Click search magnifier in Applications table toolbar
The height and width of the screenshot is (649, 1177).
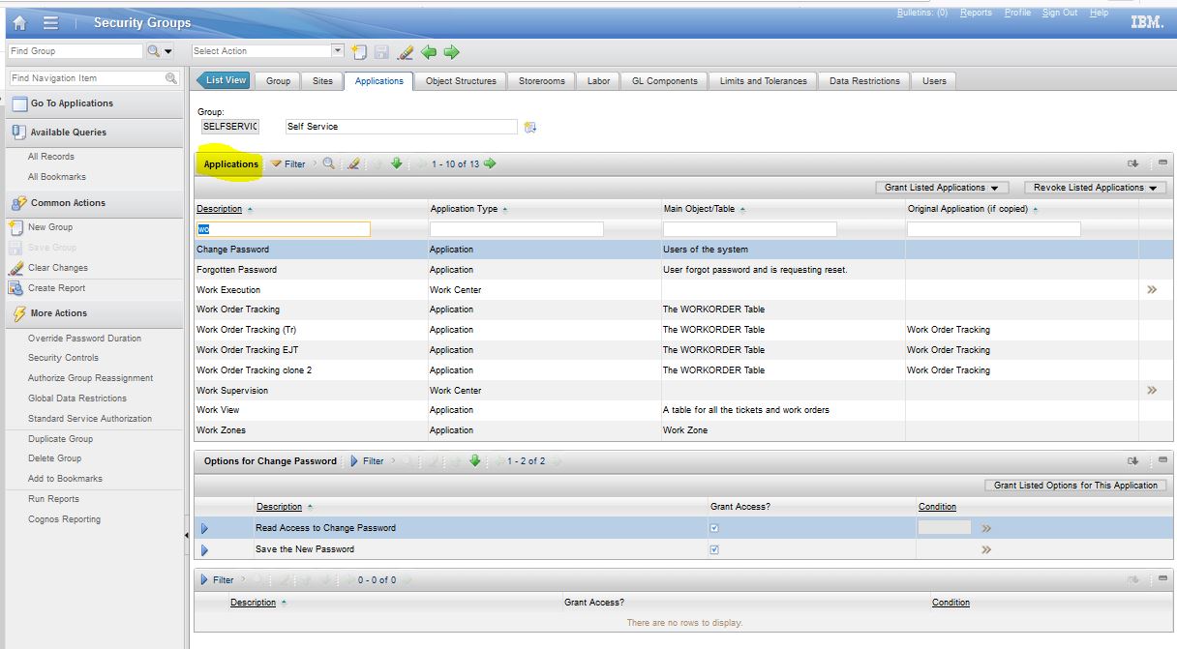(329, 163)
